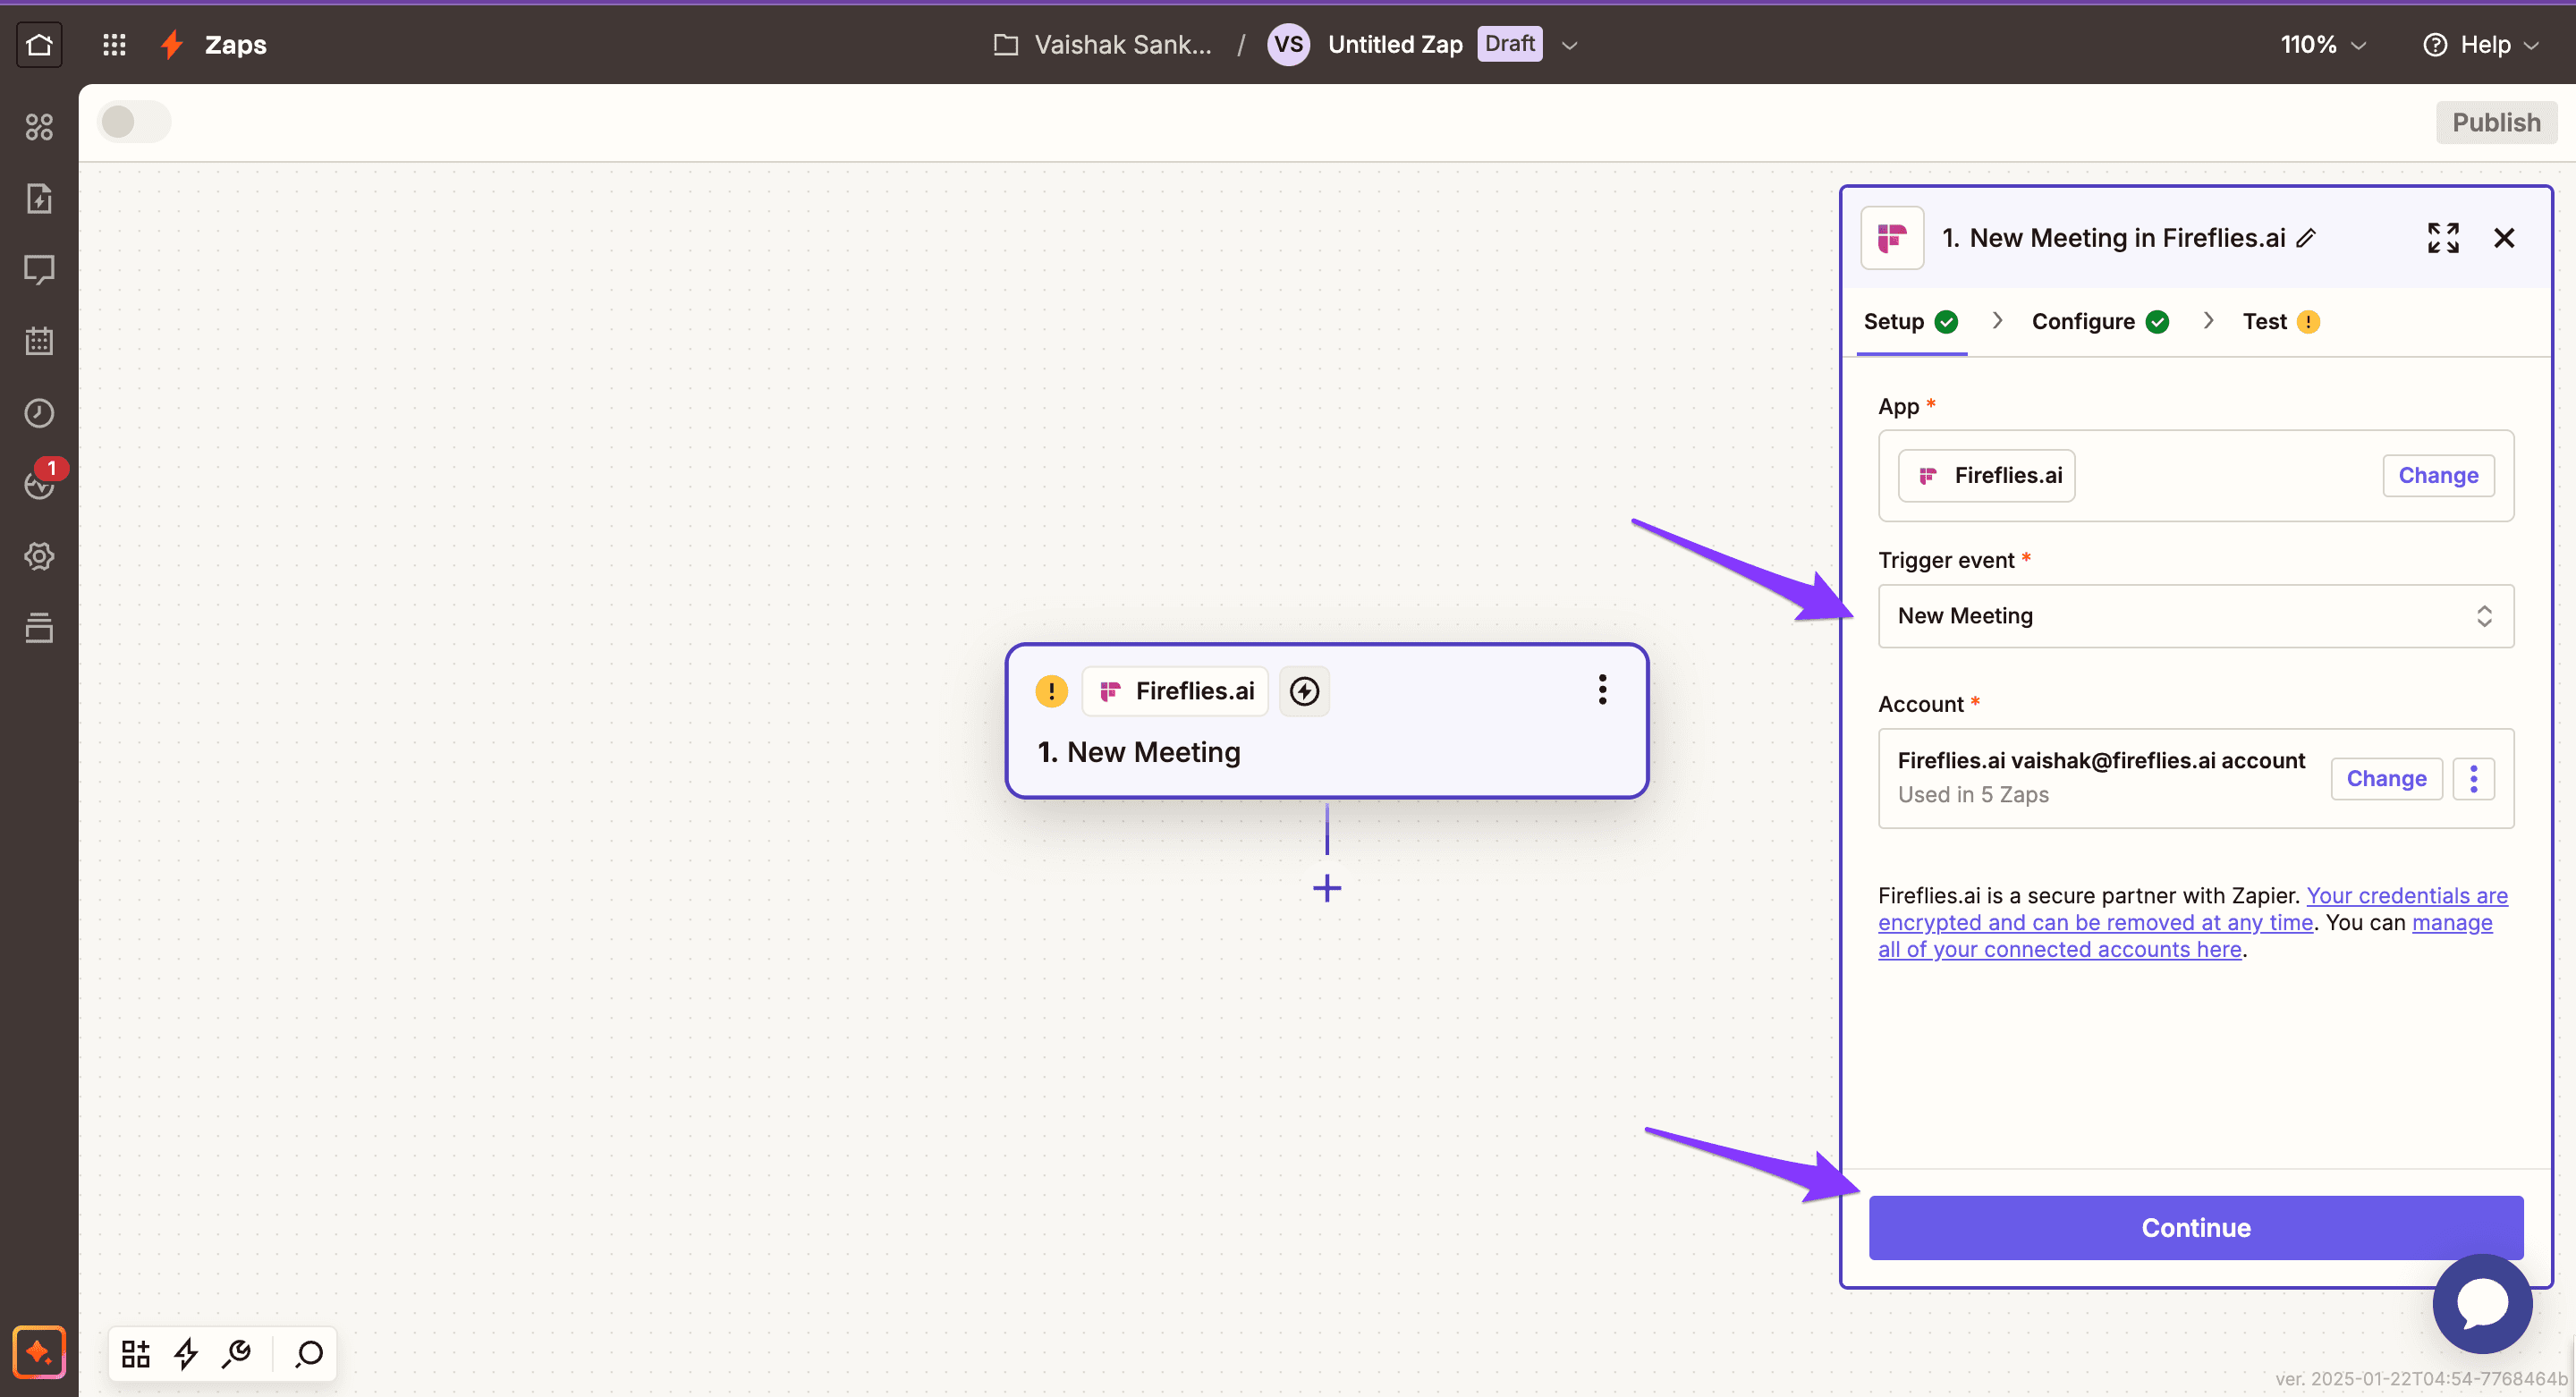Click the wrench tool in bottom toolbar
2576x1397 pixels.
237,1354
